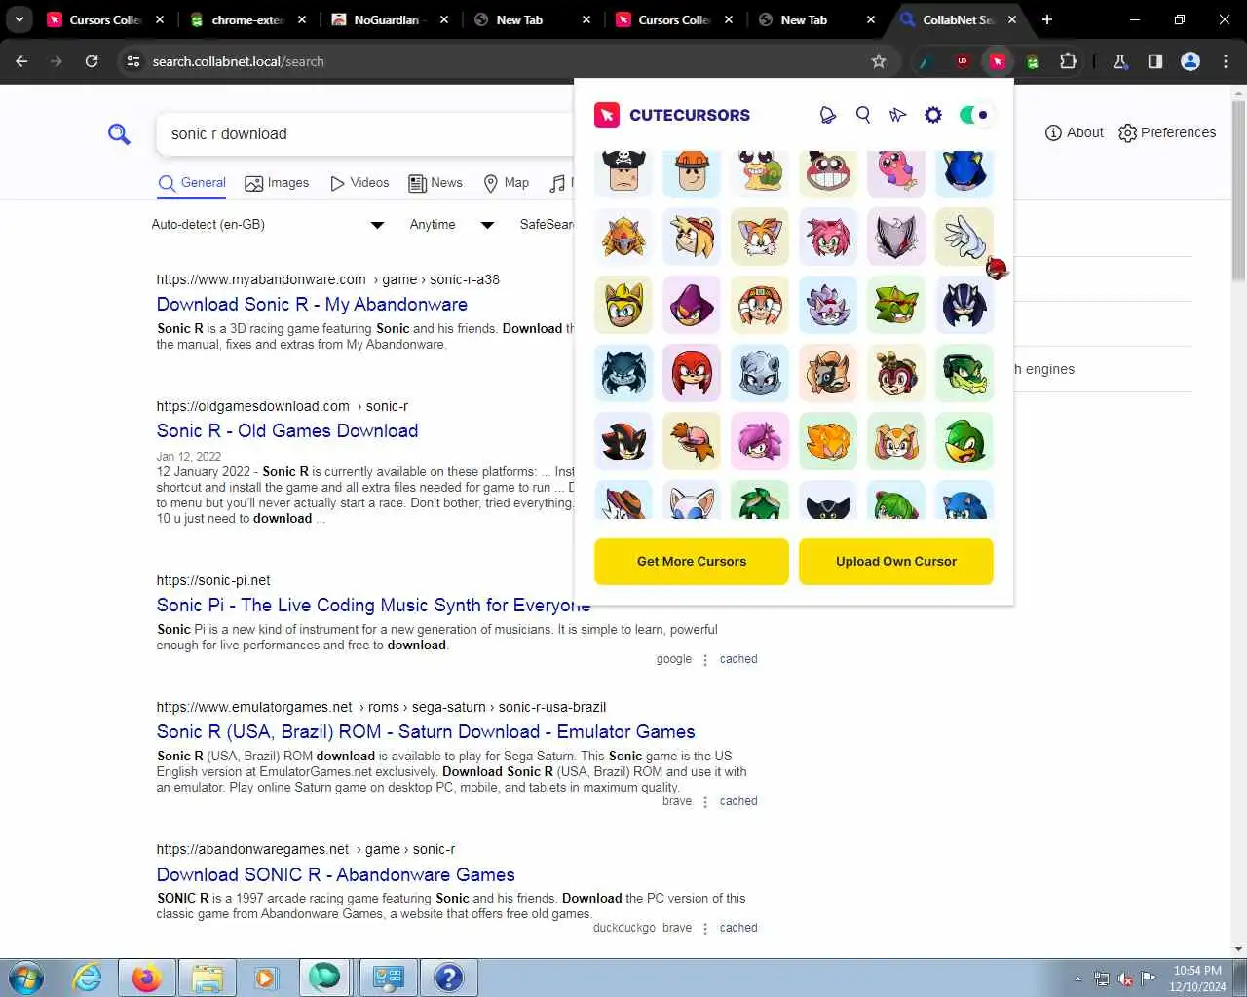Choose the Metal Sonic cursor
The image size is (1247, 997).
[x=964, y=171]
